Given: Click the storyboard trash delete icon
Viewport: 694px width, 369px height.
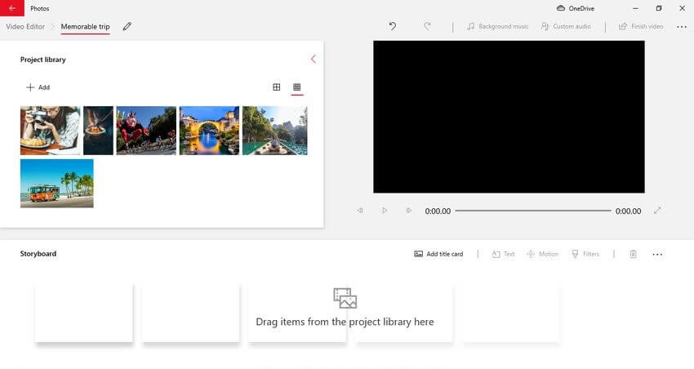Looking at the screenshot, I should click(x=634, y=254).
